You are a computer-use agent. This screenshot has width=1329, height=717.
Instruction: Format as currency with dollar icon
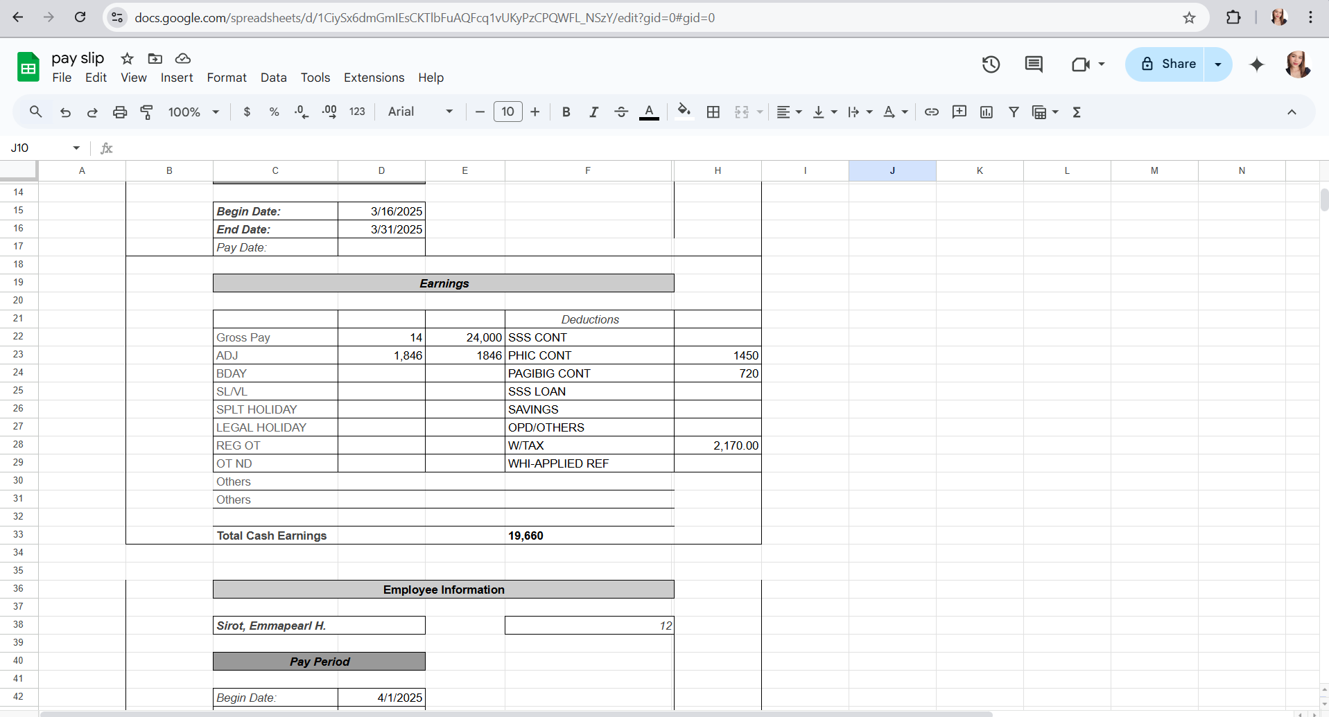(247, 112)
